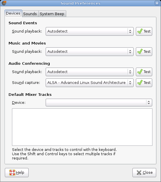Test the Sound Events playback
Screen dimensions: 161x182
pos(144,31)
